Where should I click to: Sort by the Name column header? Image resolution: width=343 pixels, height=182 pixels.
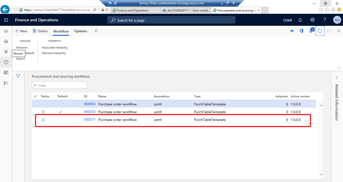point(102,96)
